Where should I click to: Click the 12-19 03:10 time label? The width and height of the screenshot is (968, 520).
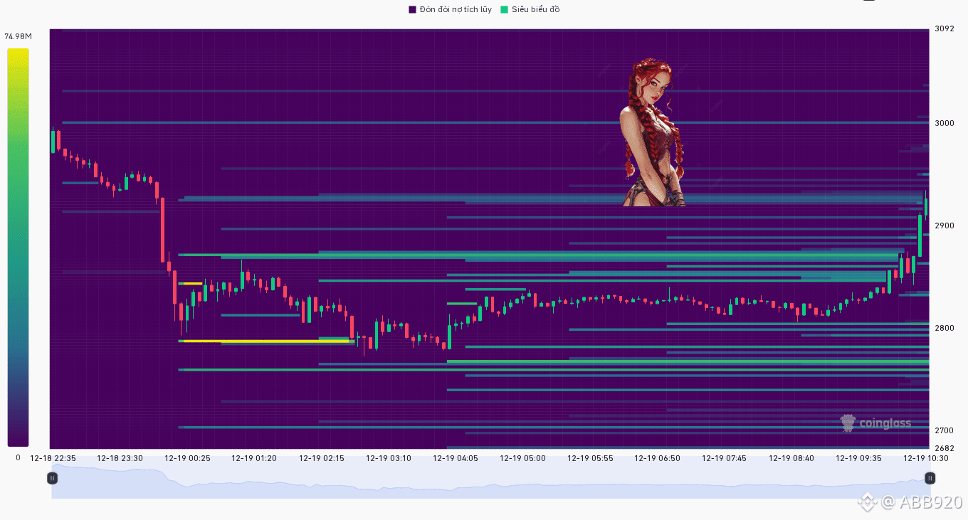coord(389,458)
